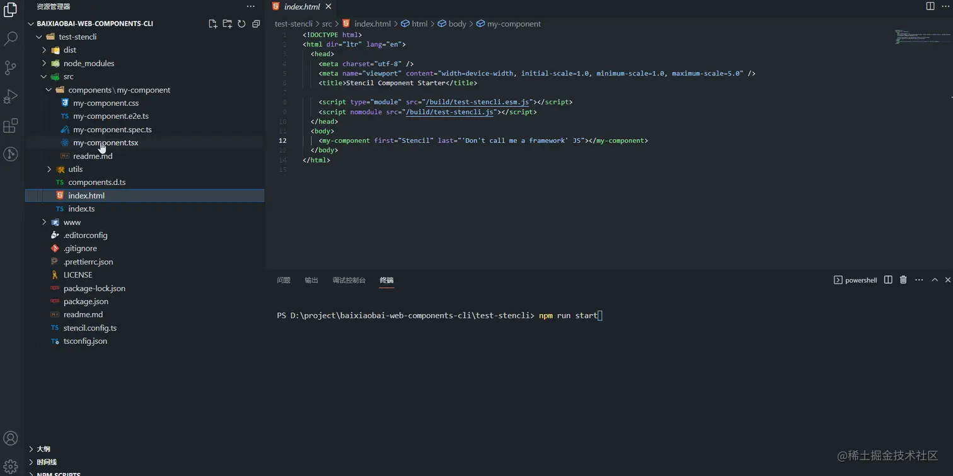
Task: Click src in the breadcrumb path
Action: [x=327, y=24]
